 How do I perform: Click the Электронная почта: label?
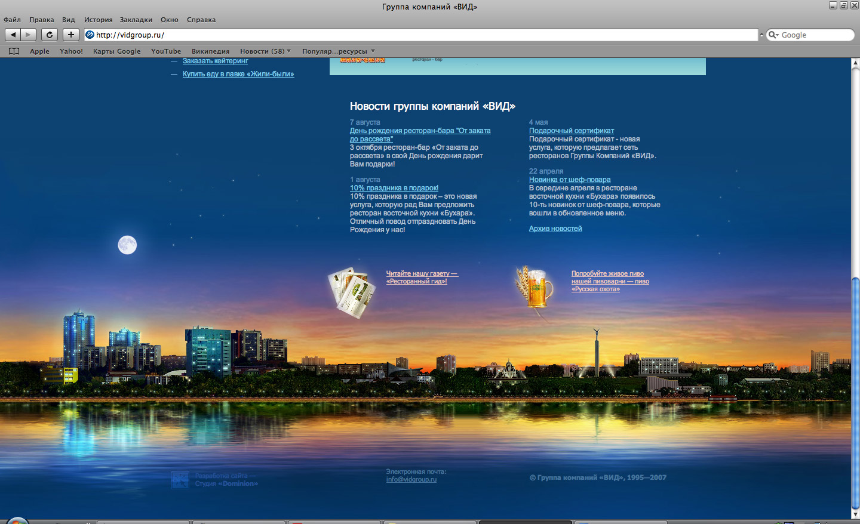click(416, 471)
